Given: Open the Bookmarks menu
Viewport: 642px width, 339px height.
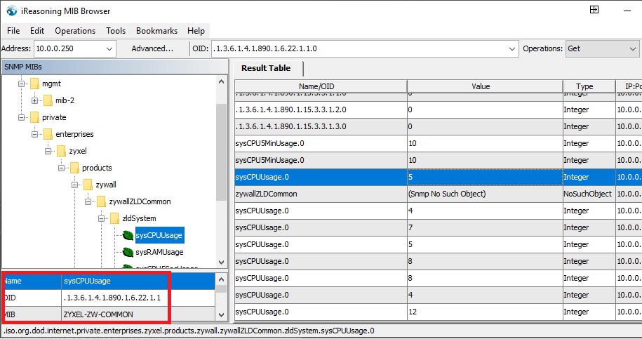Looking at the screenshot, I should pos(156,31).
